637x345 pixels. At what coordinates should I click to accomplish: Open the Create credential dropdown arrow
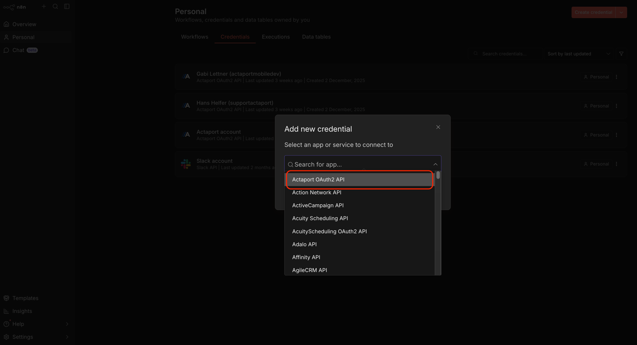point(621,12)
